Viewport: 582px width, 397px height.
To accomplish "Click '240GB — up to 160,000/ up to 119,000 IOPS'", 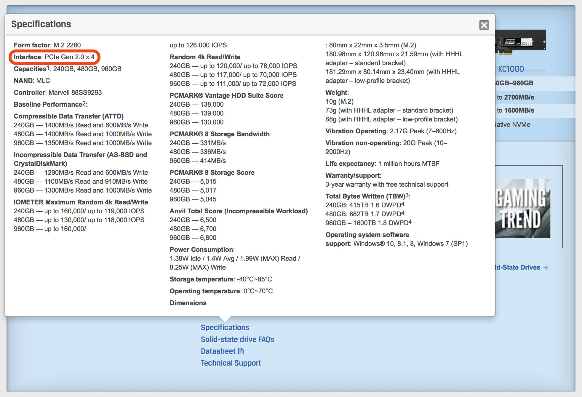I will pyautogui.click(x=79, y=211).
